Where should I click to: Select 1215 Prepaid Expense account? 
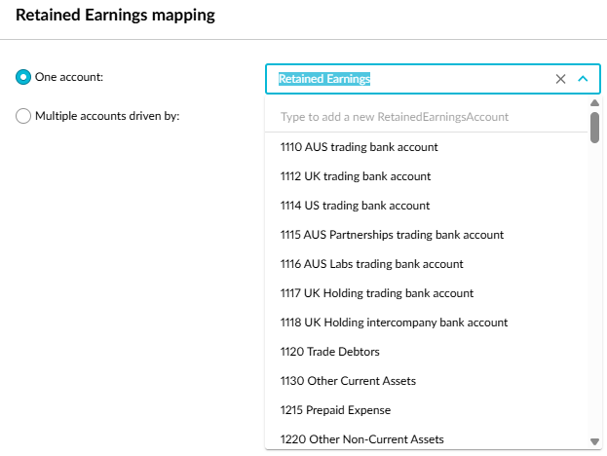pos(335,410)
